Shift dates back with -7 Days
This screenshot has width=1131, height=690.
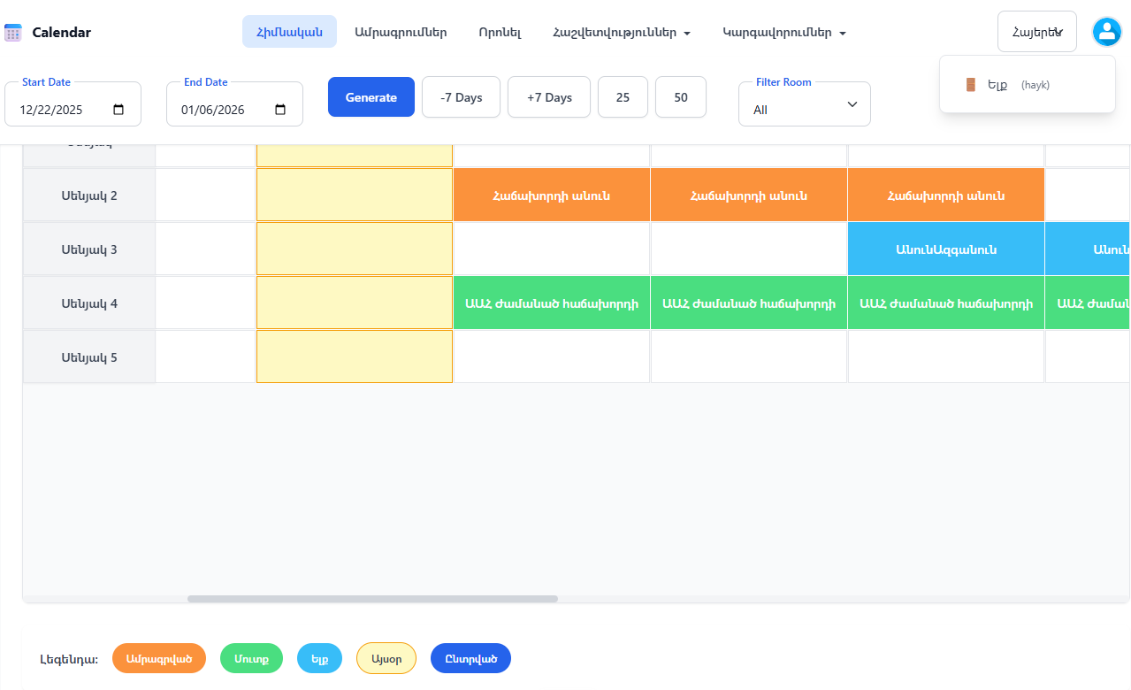(461, 97)
